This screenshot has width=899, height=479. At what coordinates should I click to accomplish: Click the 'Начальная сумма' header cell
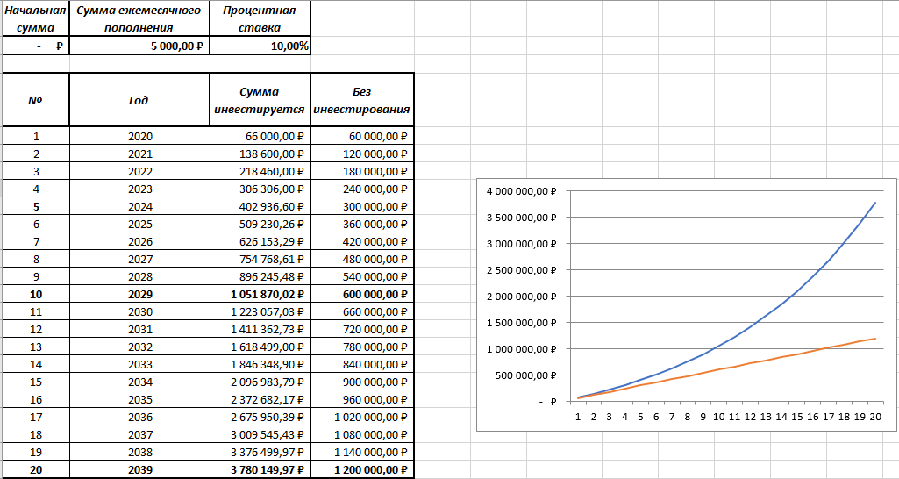(36, 19)
